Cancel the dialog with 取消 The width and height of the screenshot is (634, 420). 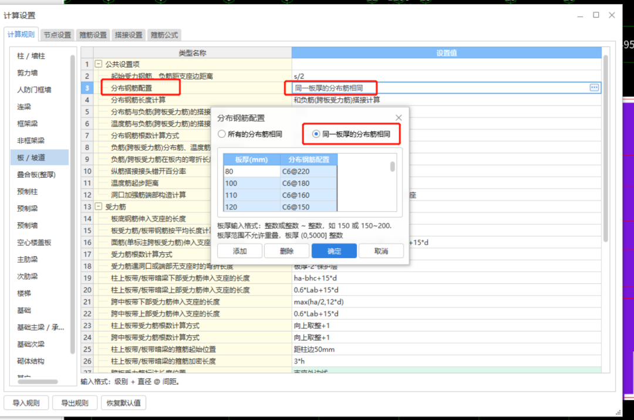[381, 251]
